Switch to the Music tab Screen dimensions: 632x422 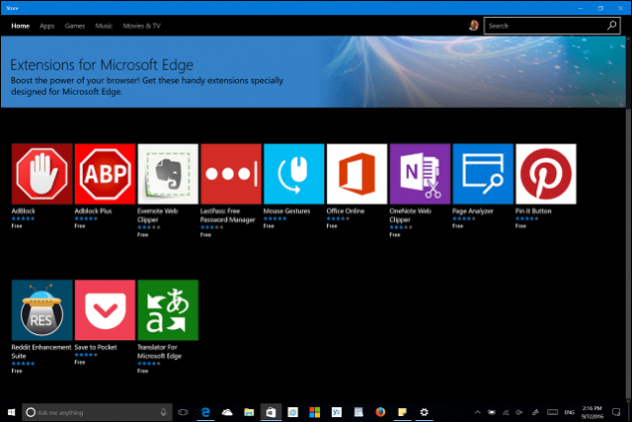(104, 26)
